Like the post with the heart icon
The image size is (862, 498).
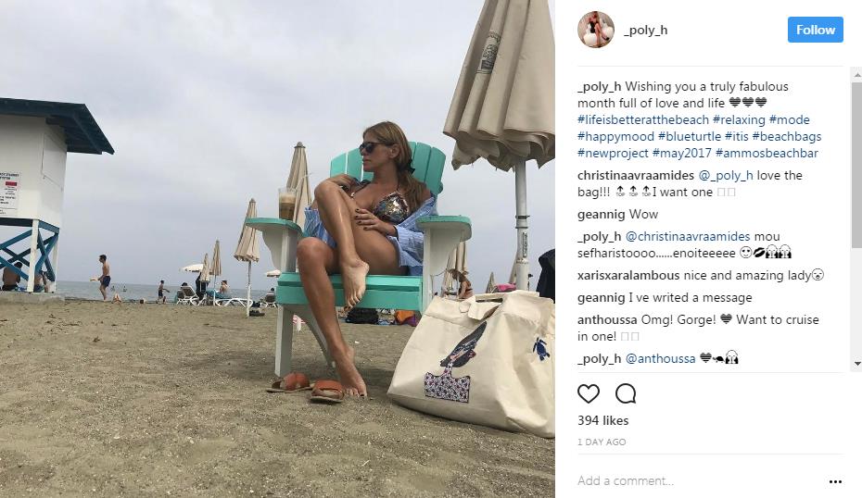pyautogui.click(x=589, y=393)
